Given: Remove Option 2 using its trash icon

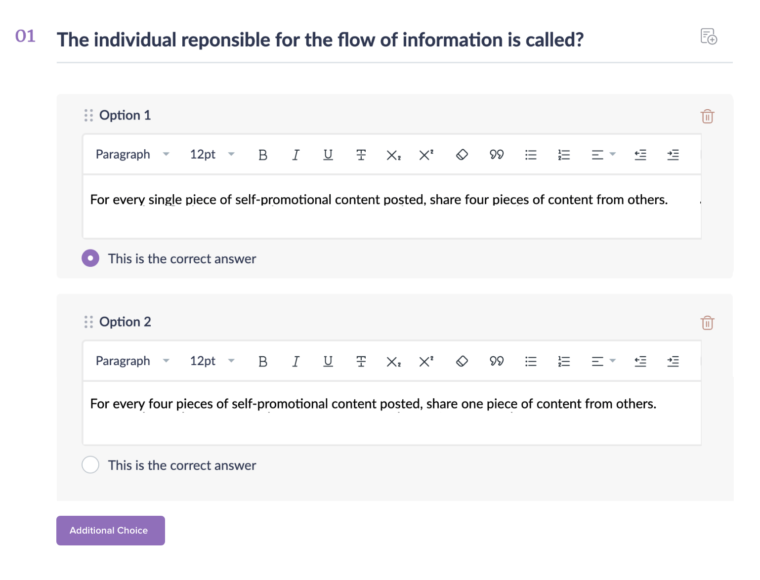Looking at the screenshot, I should [x=707, y=323].
